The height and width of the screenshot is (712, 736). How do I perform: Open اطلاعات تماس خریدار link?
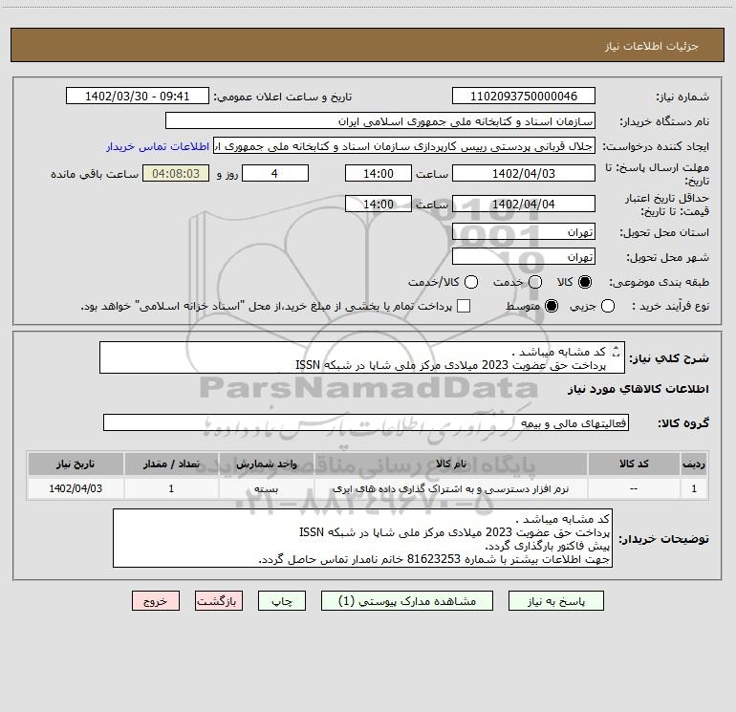click(158, 146)
